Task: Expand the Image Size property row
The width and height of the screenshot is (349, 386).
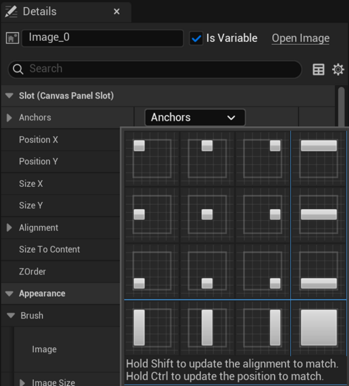Action: tap(22, 383)
